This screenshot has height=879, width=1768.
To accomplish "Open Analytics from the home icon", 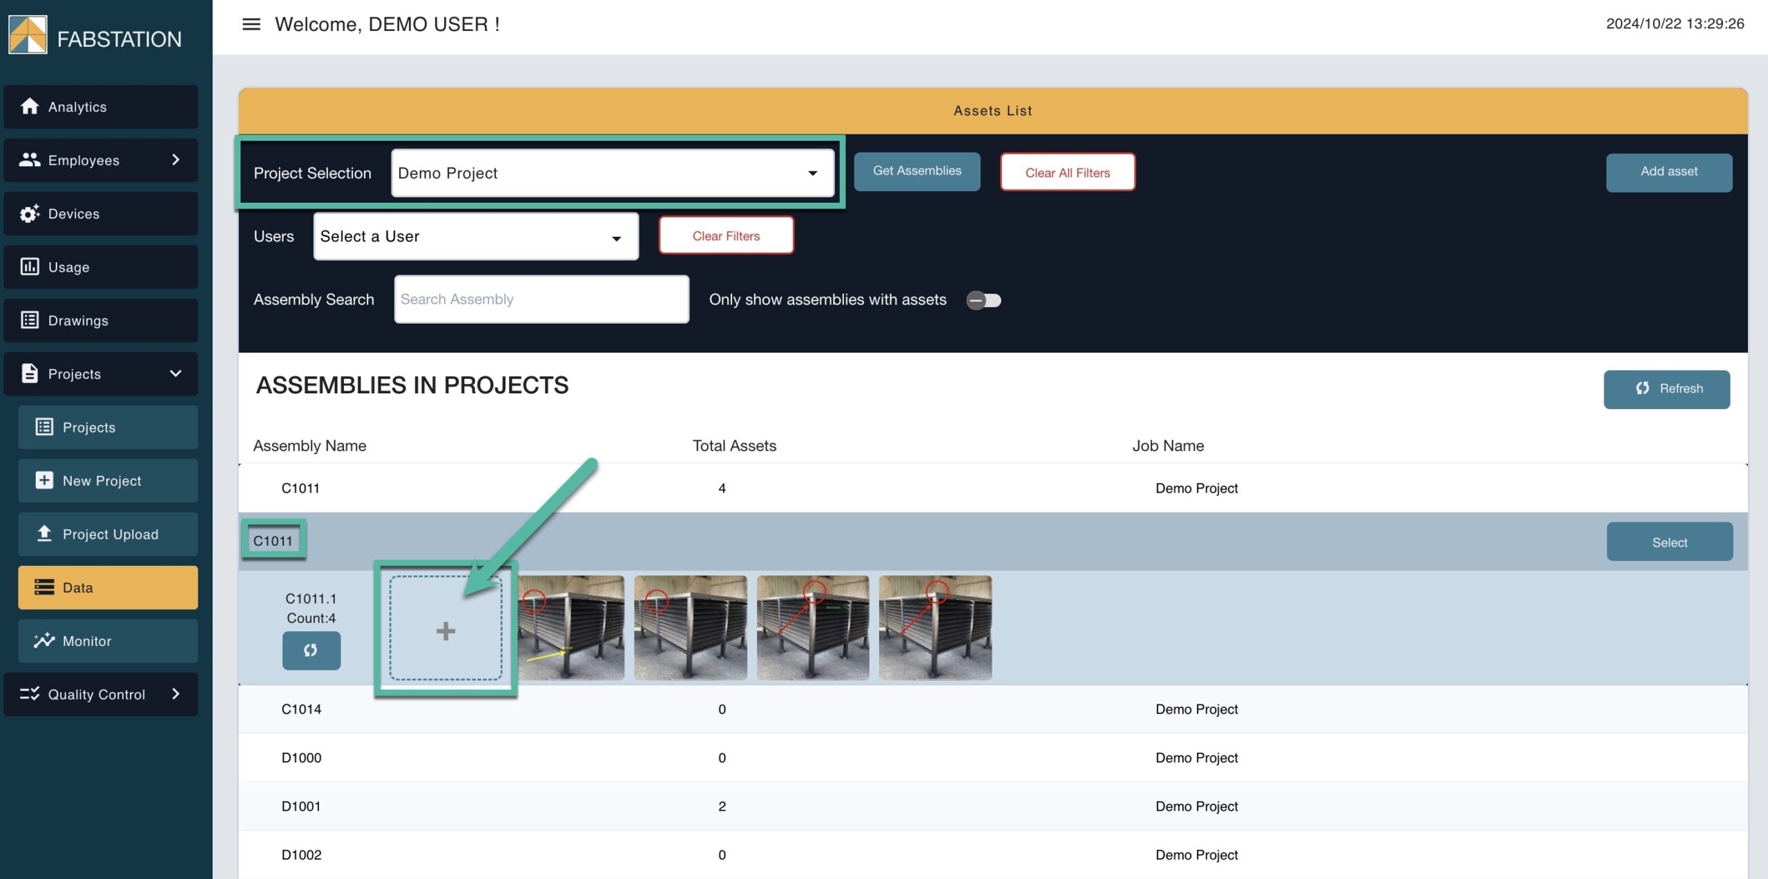I will click(x=30, y=106).
